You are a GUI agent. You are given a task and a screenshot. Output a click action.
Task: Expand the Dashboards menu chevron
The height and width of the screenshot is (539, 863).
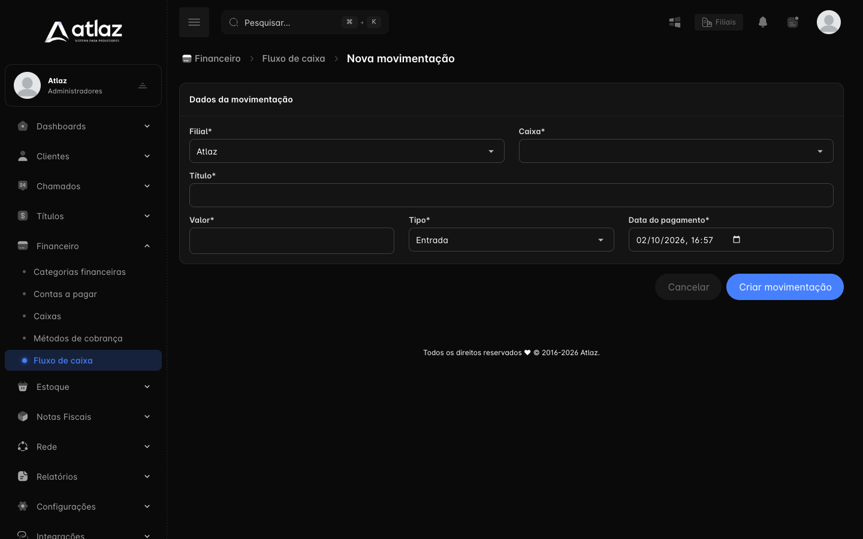(147, 126)
